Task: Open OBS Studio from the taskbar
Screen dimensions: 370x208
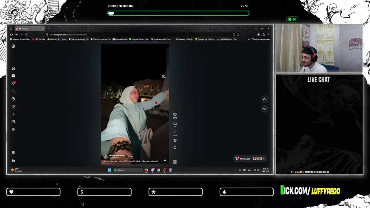Action: tap(164, 170)
